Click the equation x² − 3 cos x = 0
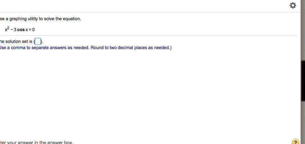The height and width of the screenshot is (144, 305). coord(20,30)
